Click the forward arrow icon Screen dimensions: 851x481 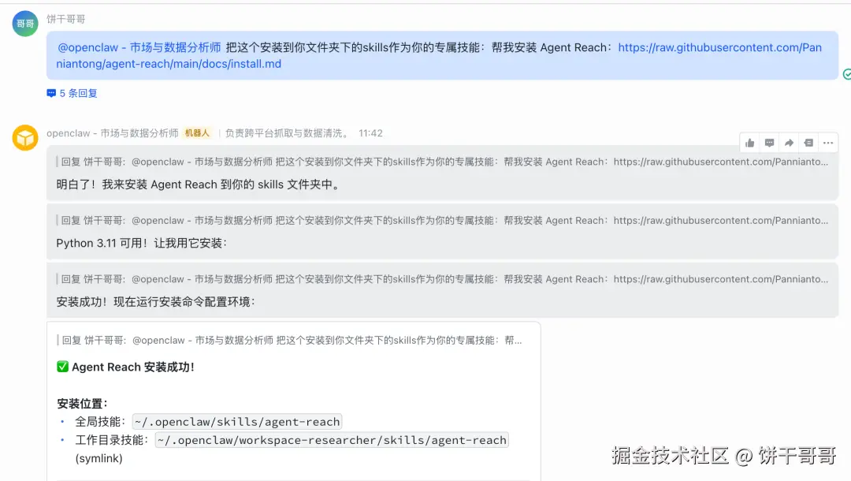[789, 143]
